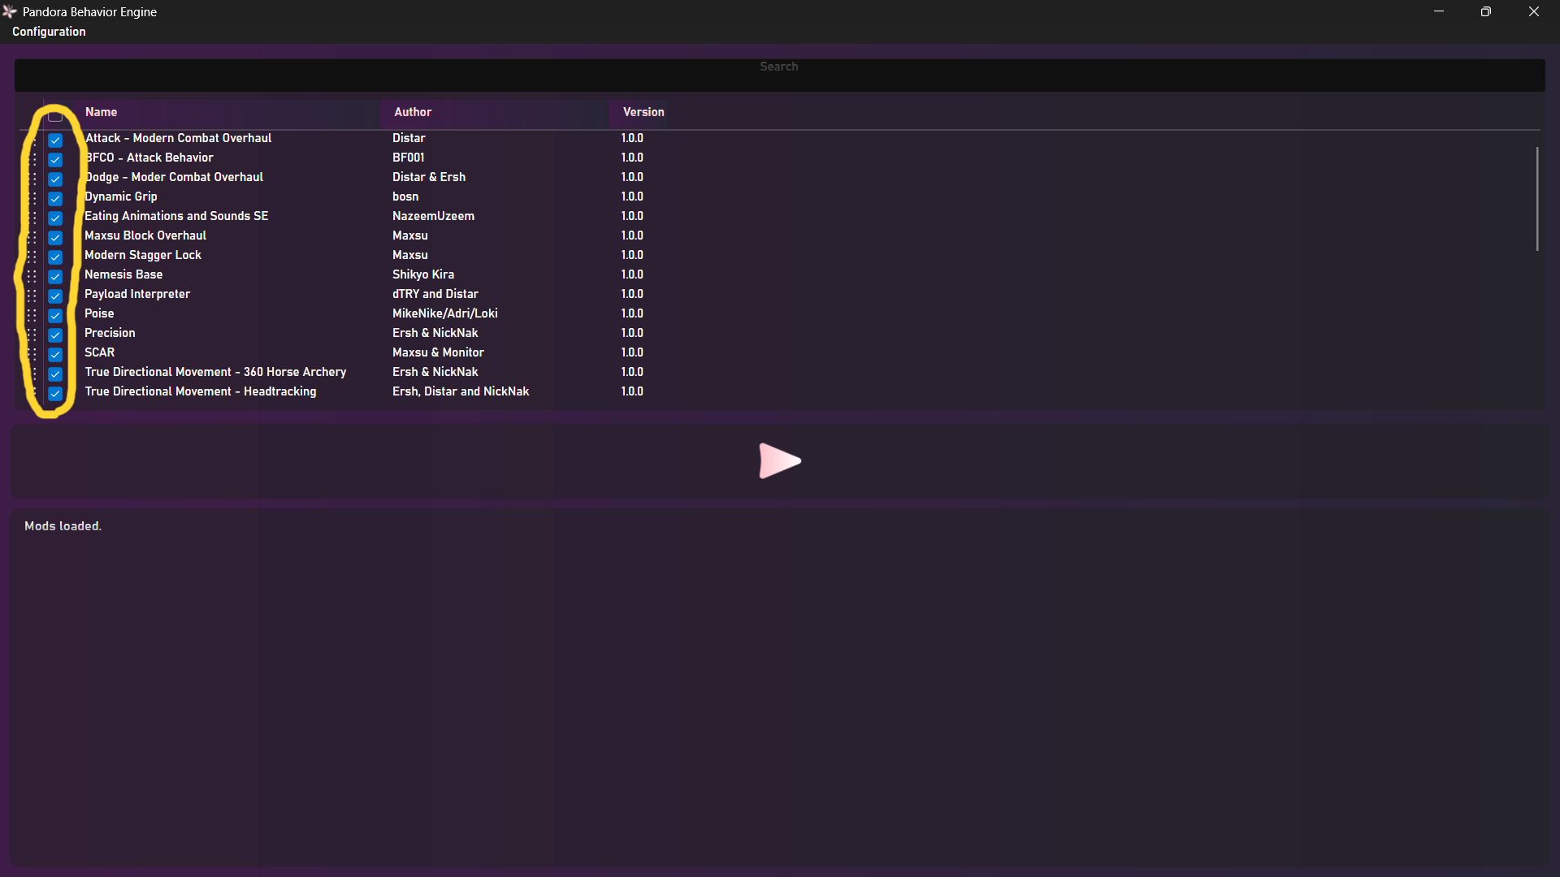
Task: Uncheck the Payload Interpreter checkbox
Action: tap(55, 296)
